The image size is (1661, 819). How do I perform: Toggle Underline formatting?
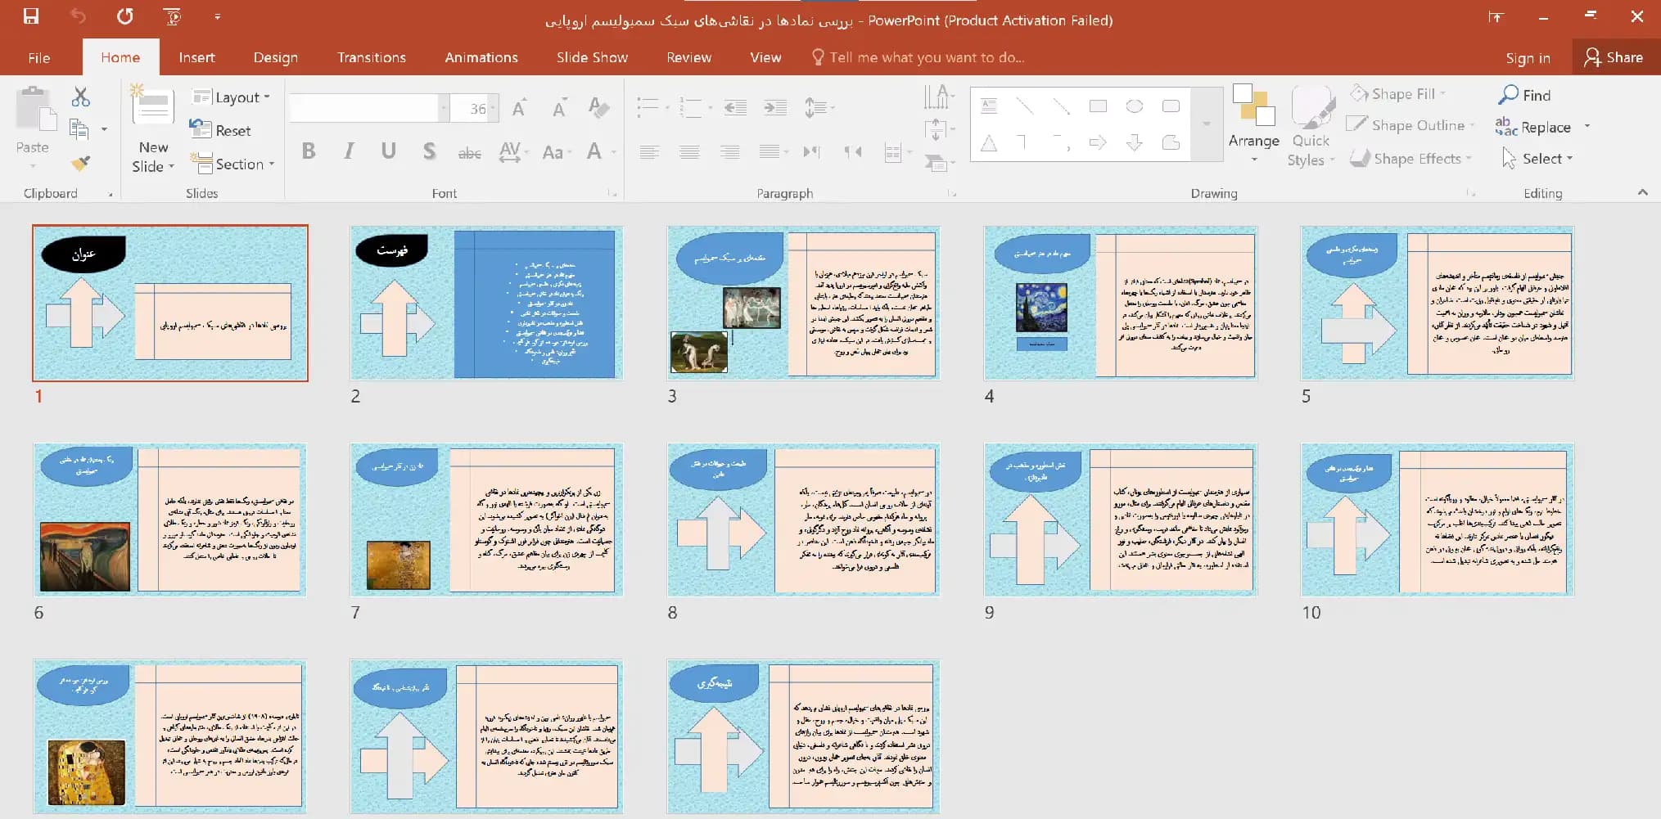[x=388, y=151]
